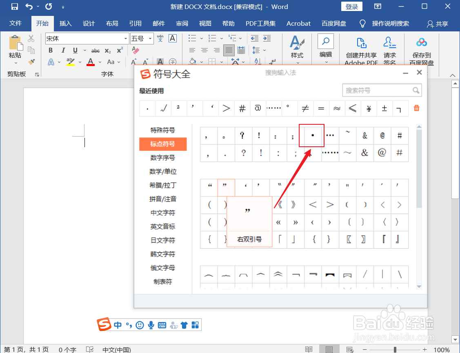
Task: Click the zoom slider handle in status bar
Action: click(x=395, y=349)
